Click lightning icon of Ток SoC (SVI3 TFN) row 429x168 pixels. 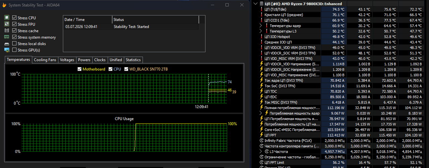click(x=262, y=86)
